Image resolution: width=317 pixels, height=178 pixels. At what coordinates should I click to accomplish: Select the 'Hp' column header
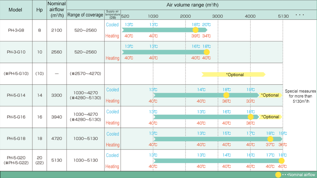tap(39, 10)
